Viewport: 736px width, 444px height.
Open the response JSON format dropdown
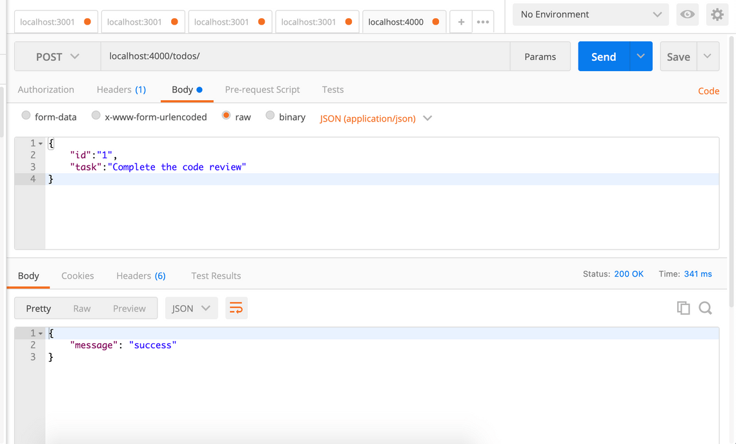pos(191,308)
